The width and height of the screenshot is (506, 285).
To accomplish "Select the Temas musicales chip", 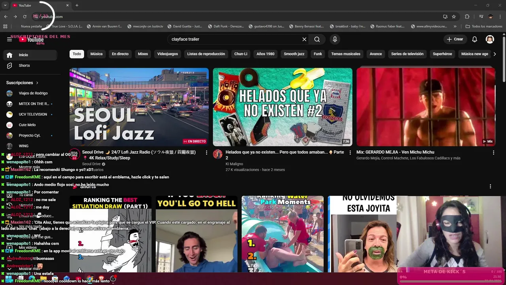I will pyautogui.click(x=346, y=54).
